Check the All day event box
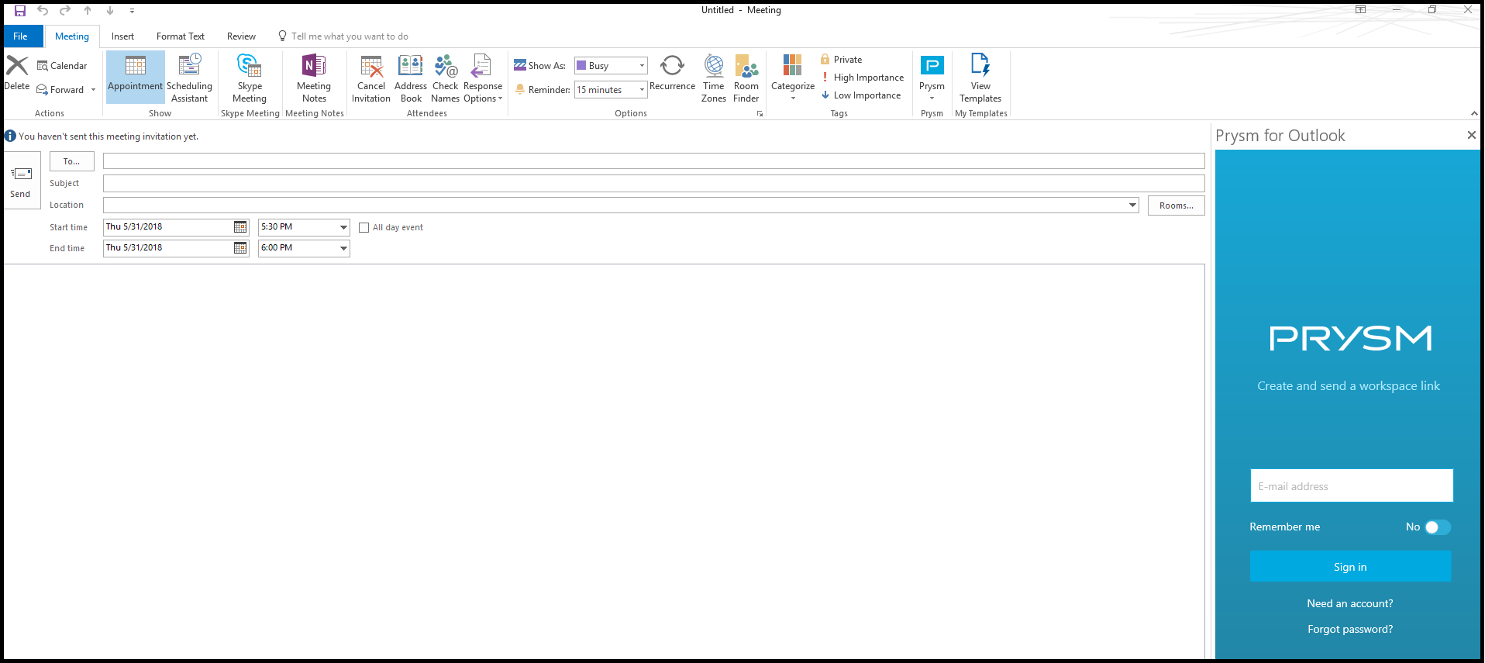Viewport: 1485px width, 663px height. tap(363, 228)
